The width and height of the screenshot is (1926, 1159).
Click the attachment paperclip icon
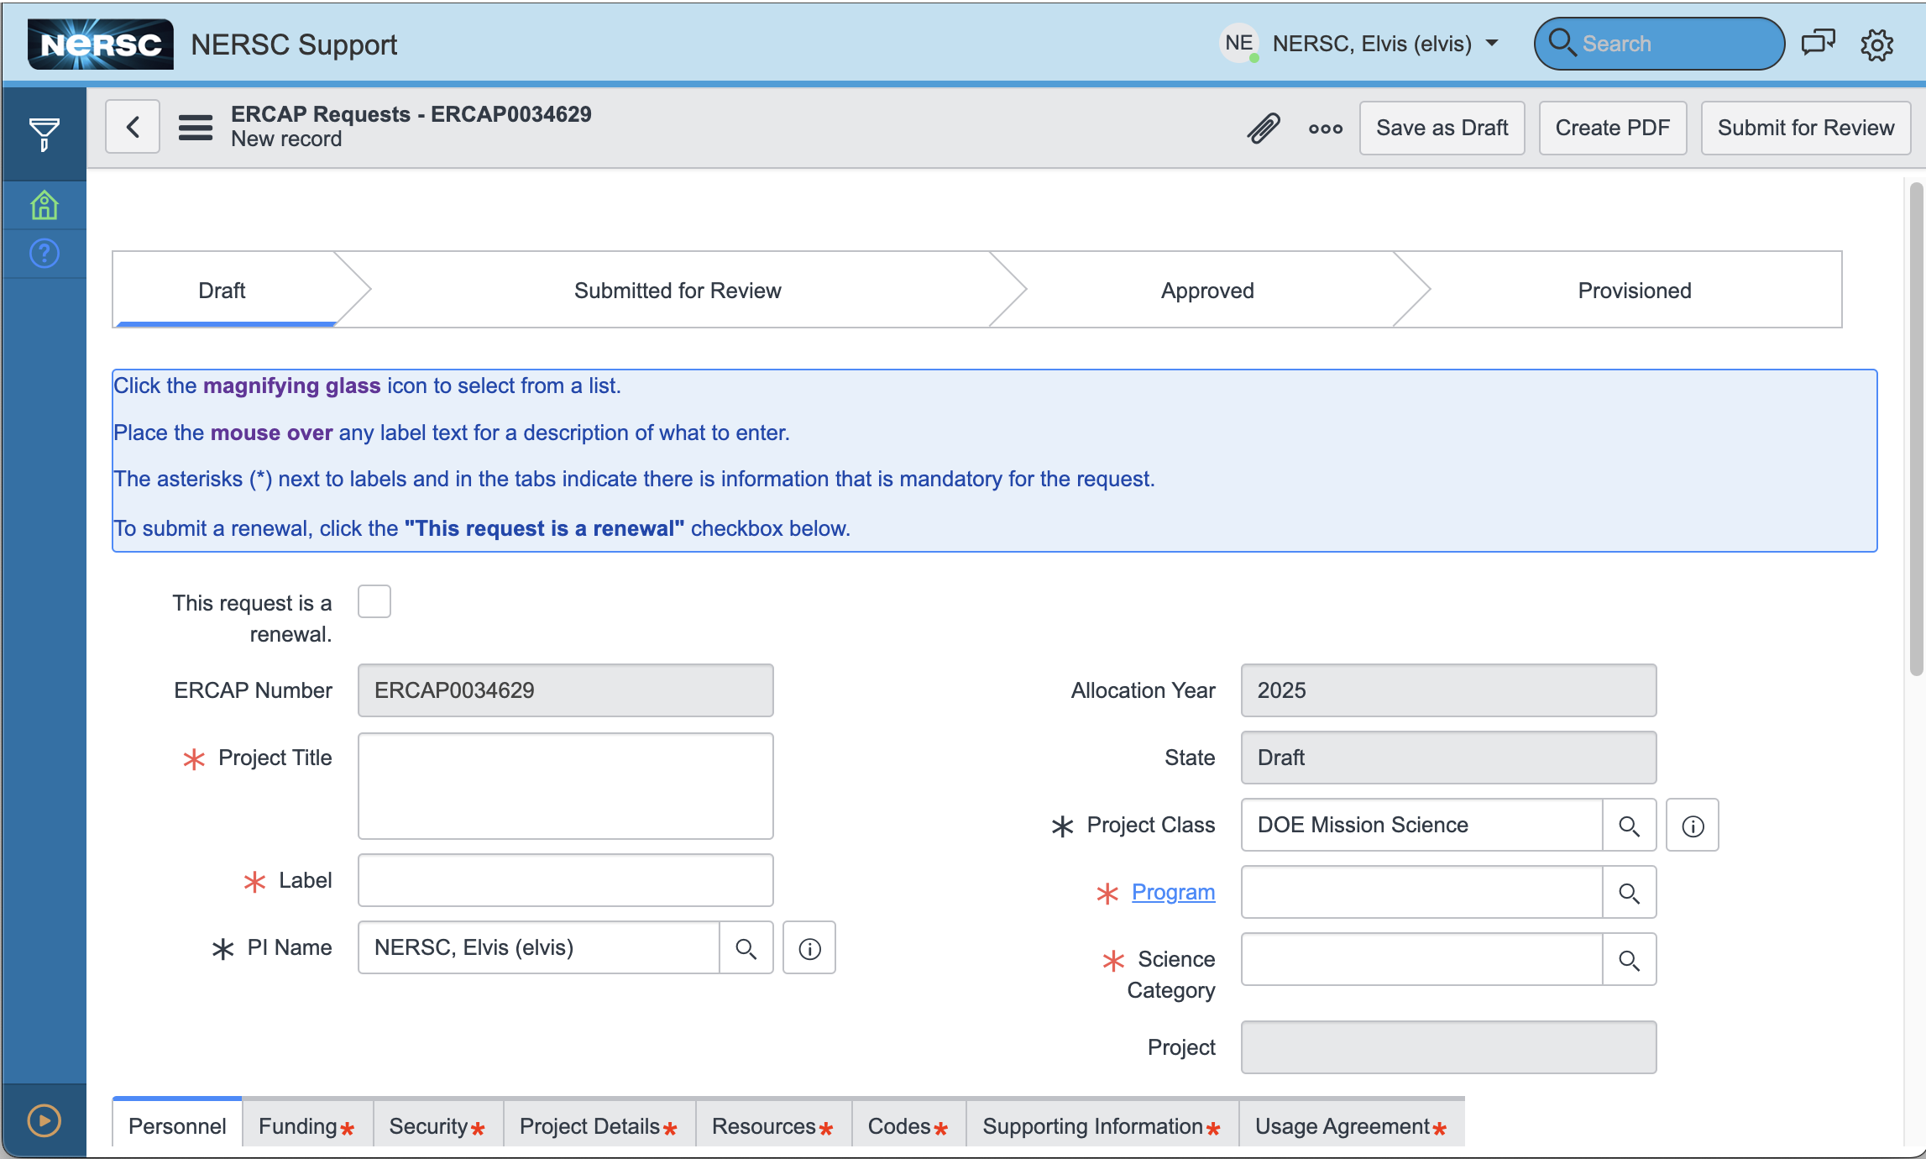tap(1263, 128)
